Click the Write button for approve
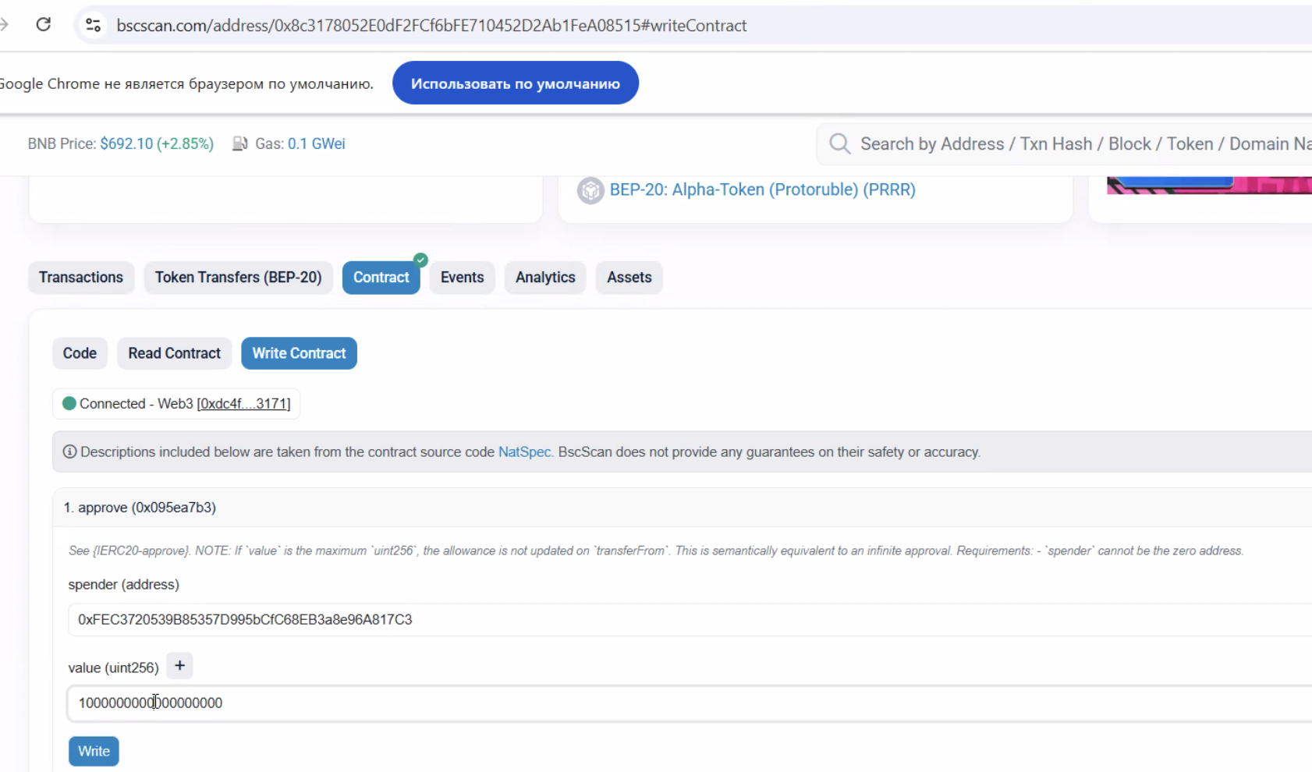This screenshot has width=1312, height=772. (x=94, y=751)
